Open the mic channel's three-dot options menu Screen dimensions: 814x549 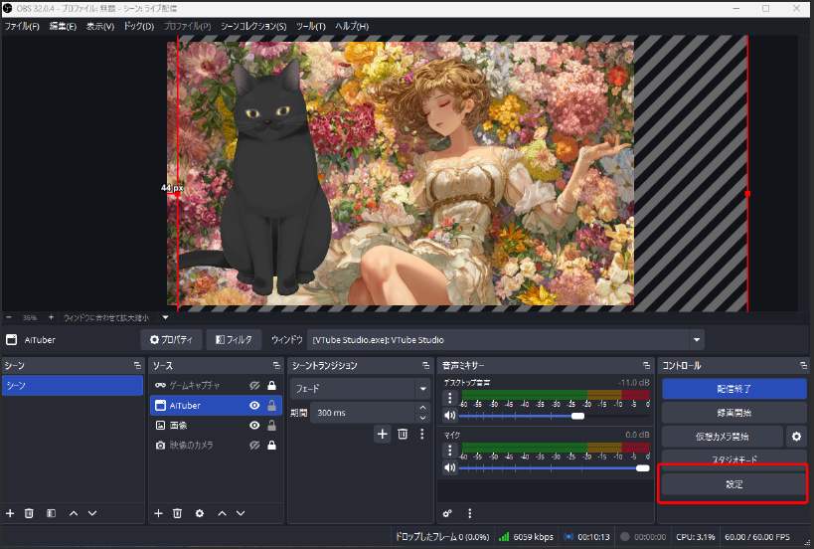pyautogui.click(x=449, y=450)
